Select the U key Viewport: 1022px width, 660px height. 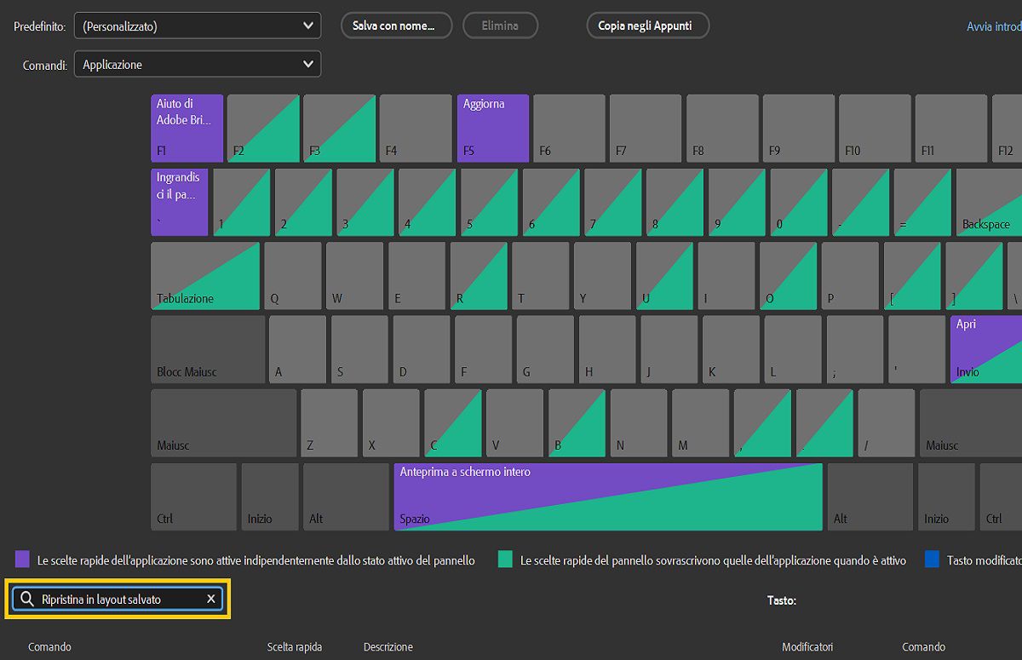click(664, 276)
